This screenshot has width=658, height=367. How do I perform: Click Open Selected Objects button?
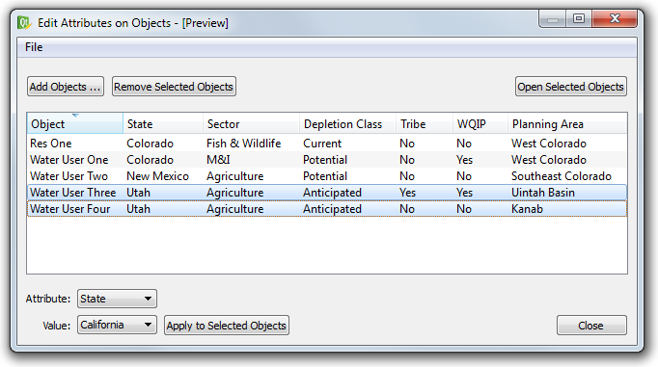click(571, 87)
